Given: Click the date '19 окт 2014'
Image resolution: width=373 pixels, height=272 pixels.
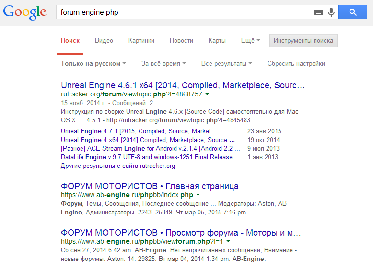Looking at the screenshot, I should [x=264, y=140].
